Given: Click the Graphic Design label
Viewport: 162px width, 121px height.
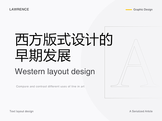Looking at the screenshot, I should point(143,10).
